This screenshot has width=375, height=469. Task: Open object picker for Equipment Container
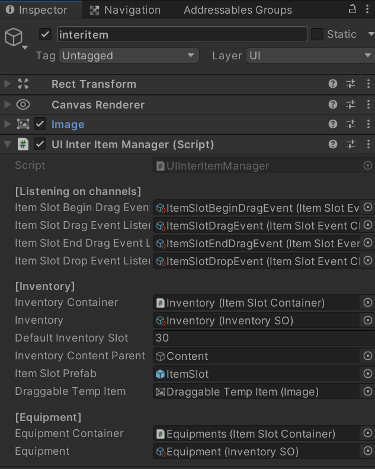click(368, 433)
